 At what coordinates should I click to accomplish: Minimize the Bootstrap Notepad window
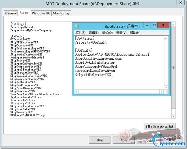pos(147,25)
